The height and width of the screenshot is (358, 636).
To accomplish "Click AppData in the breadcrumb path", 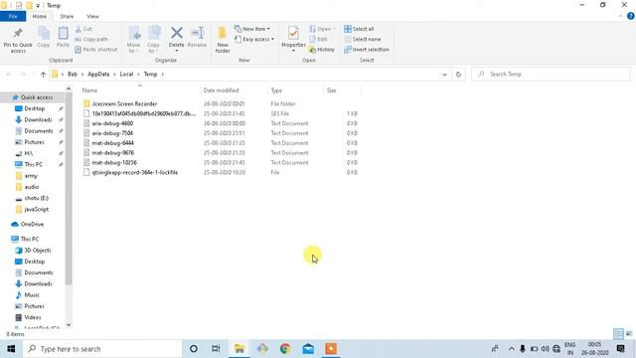I will (x=98, y=74).
